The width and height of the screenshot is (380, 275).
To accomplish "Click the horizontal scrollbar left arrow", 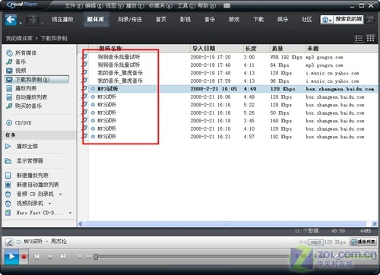I will coord(81,224).
